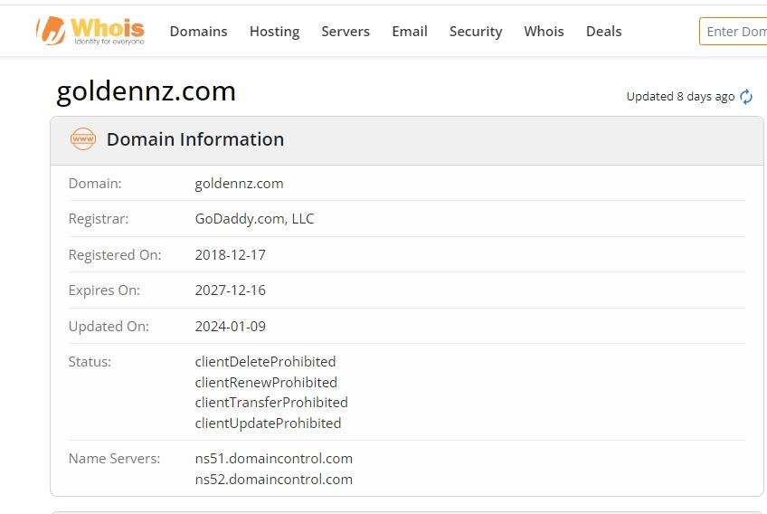Click the clientUpdateProhibited status
The image size is (767, 514).
coord(268,423)
